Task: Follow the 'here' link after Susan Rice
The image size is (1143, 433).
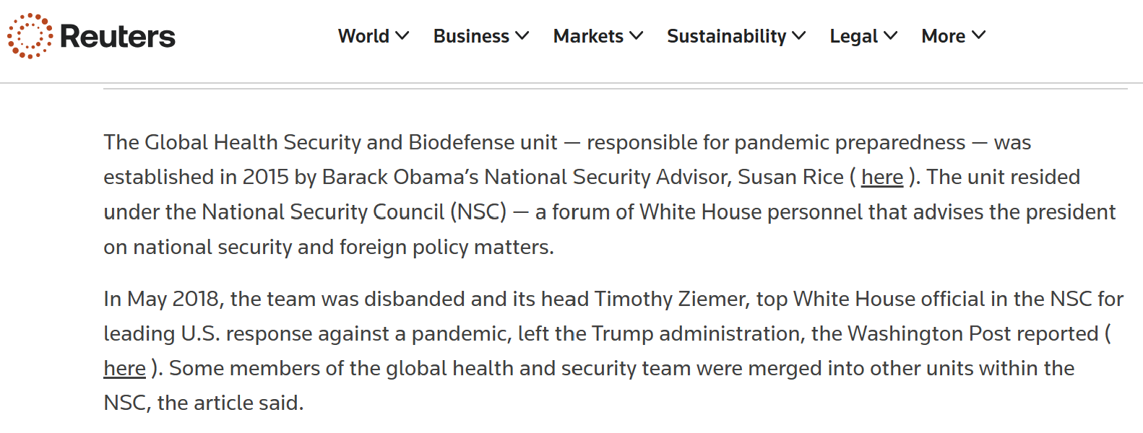Action: point(882,177)
